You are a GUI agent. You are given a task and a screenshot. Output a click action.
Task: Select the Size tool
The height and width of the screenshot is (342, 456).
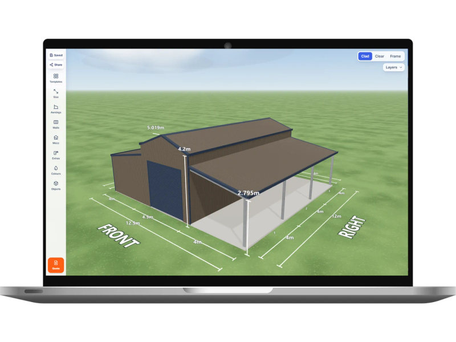point(56,93)
